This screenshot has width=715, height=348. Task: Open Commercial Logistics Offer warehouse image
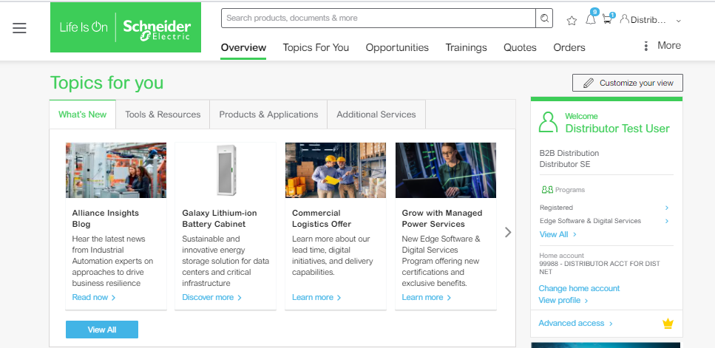tap(336, 170)
